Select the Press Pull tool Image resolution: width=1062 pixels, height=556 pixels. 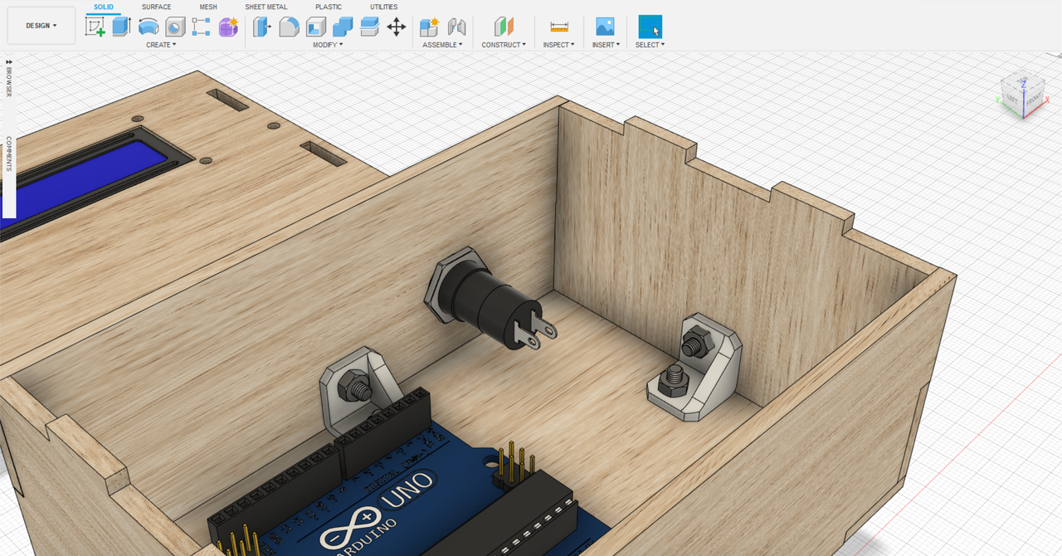coord(262,27)
